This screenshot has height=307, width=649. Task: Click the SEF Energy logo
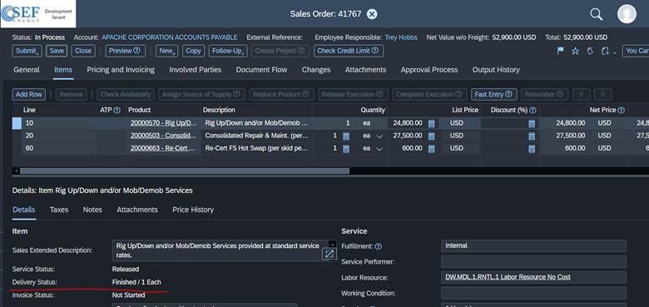point(38,14)
